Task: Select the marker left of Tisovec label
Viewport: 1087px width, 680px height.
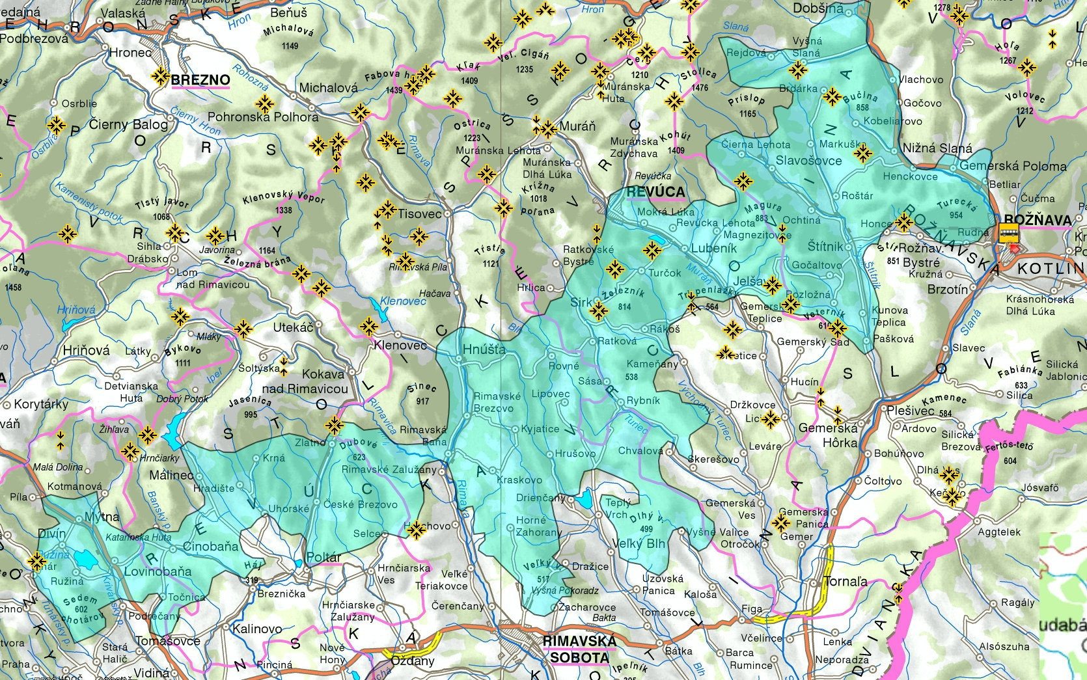Action: [x=387, y=210]
